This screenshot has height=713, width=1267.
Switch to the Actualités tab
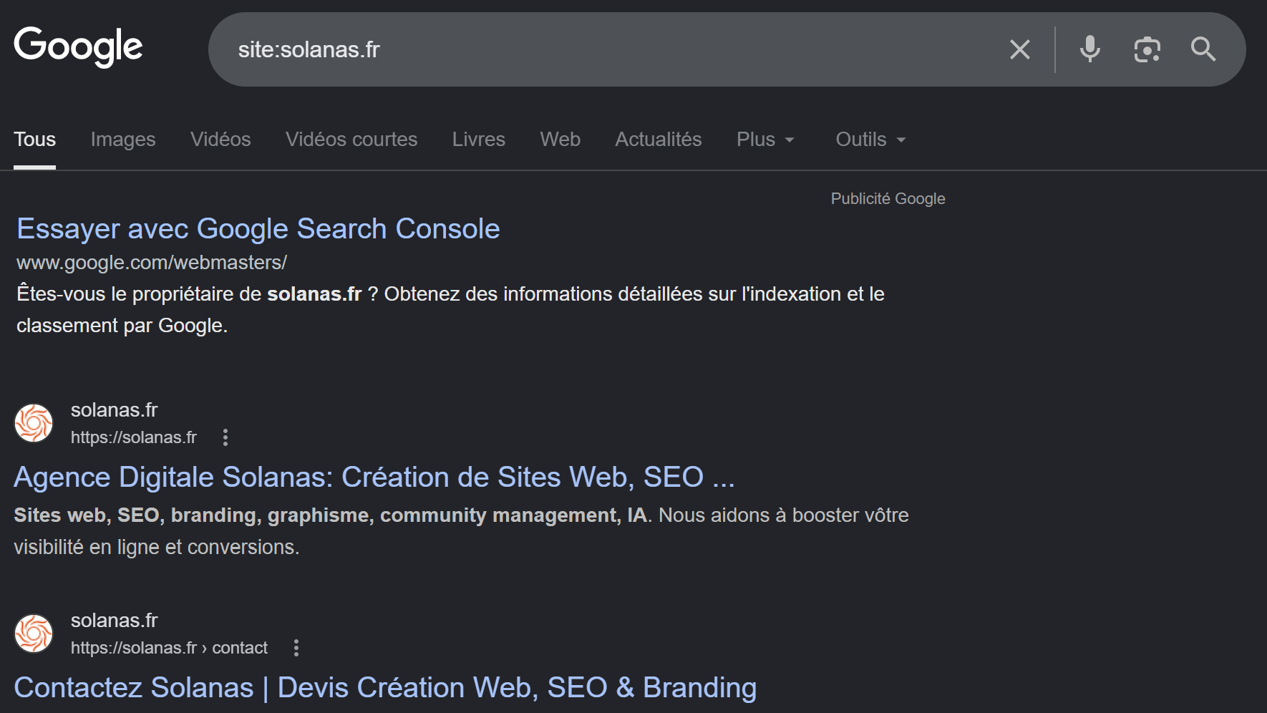[658, 139]
